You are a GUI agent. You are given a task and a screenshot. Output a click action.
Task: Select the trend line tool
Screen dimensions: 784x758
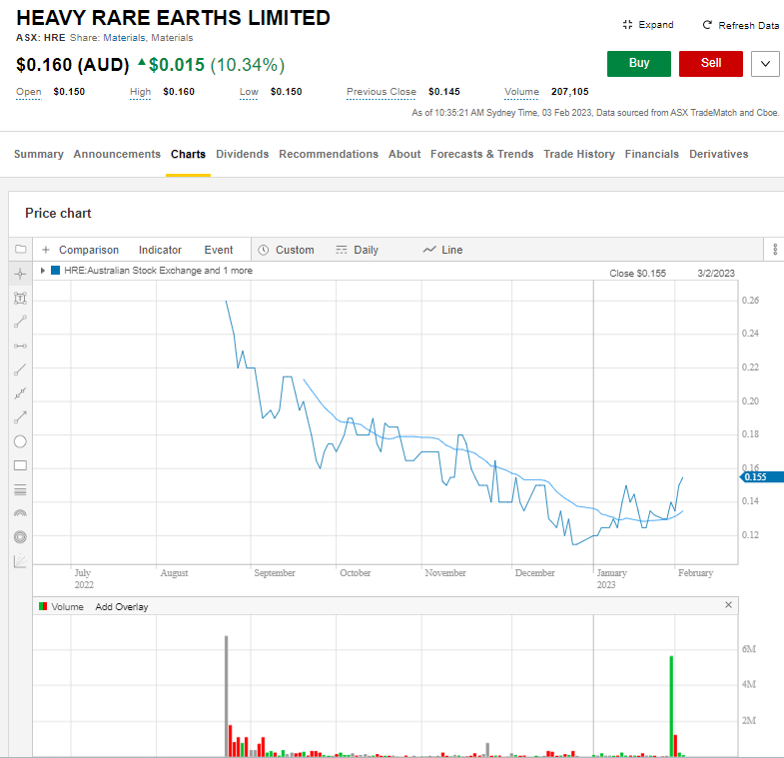tap(20, 370)
